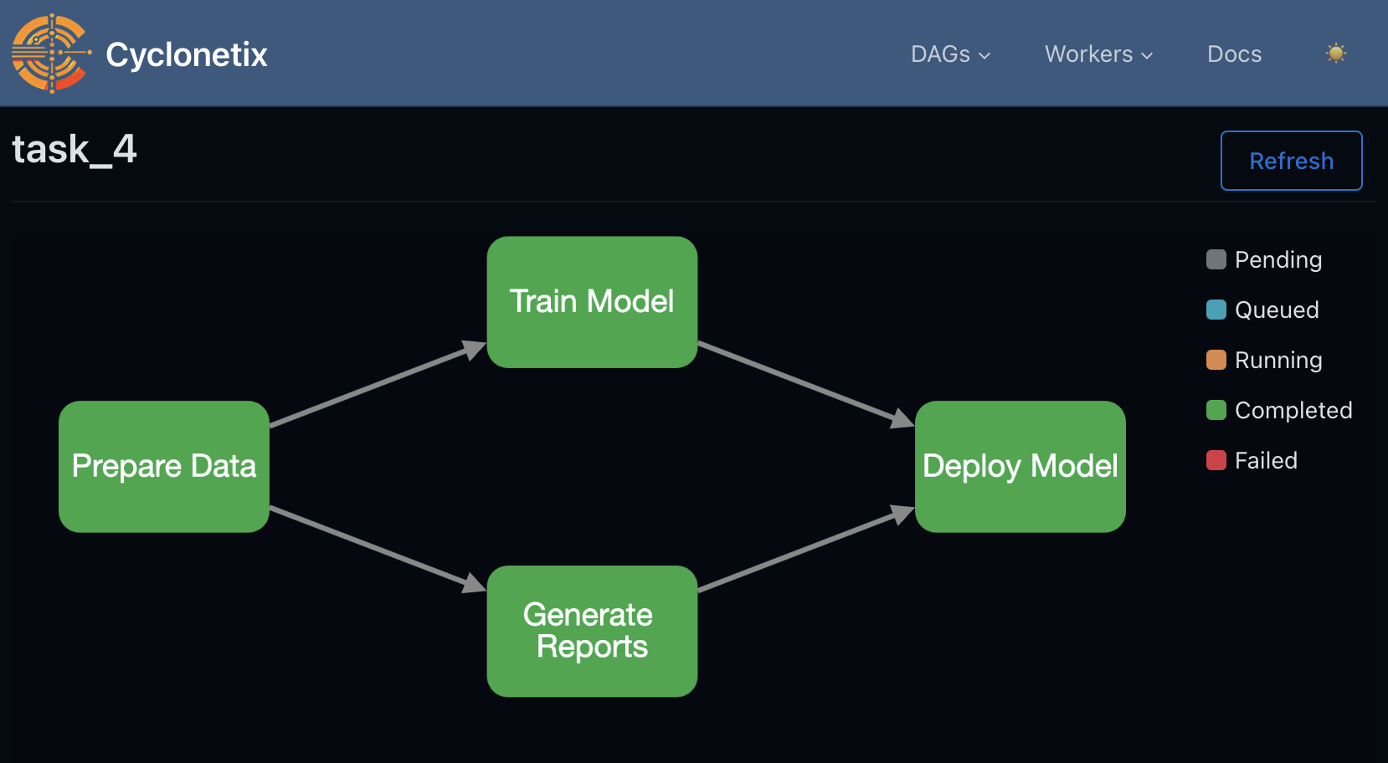Click the gray Pending legend swatch
The height and width of the screenshot is (763, 1388).
pos(1216,259)
